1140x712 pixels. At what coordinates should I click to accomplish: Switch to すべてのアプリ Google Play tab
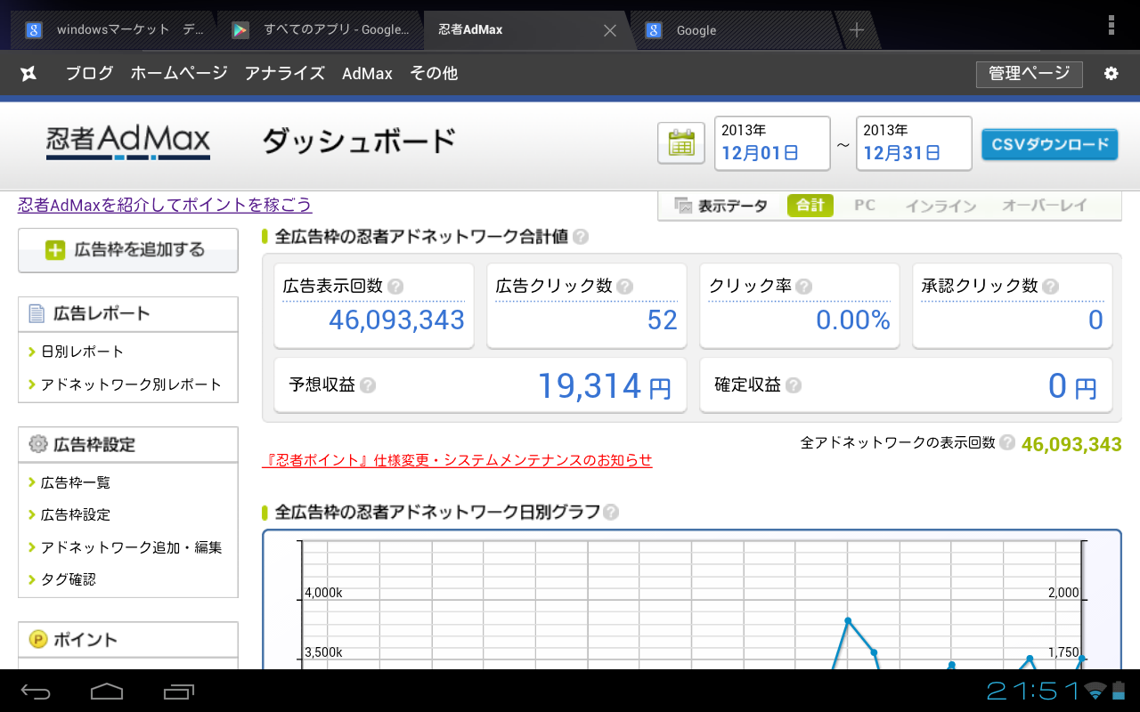(321, 30)
